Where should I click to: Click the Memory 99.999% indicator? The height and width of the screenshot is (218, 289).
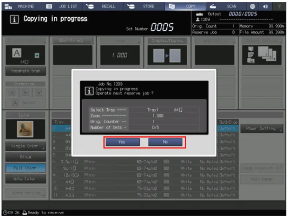262,26
